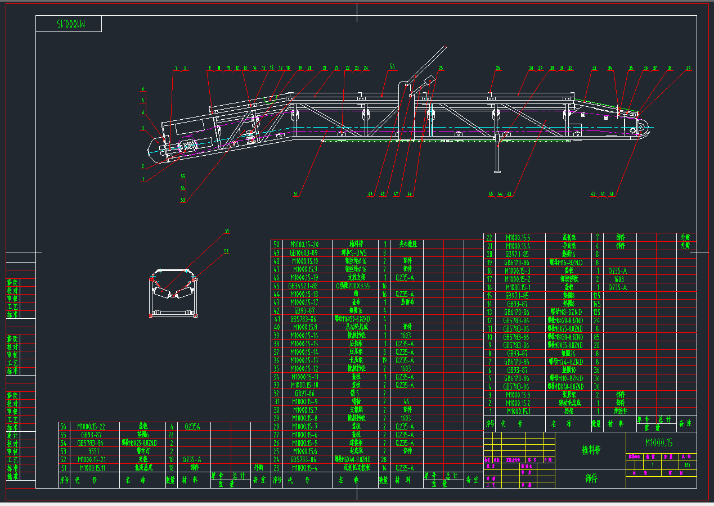The height and width of the screenshot is (506, 714).
Task: Click the GB91-86 pin standard cell
Action: pos(304,394)
